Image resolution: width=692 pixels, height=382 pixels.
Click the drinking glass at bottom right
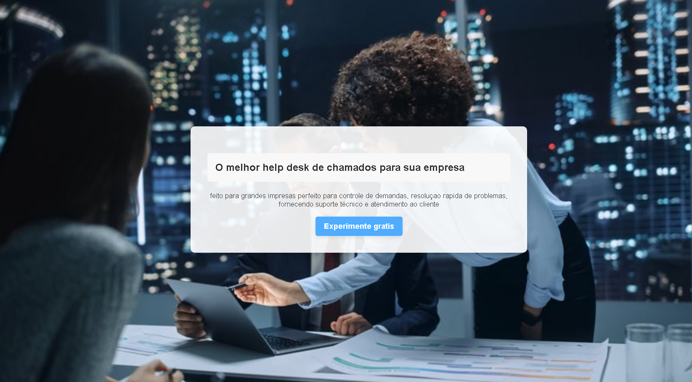(x=644, y=353)
